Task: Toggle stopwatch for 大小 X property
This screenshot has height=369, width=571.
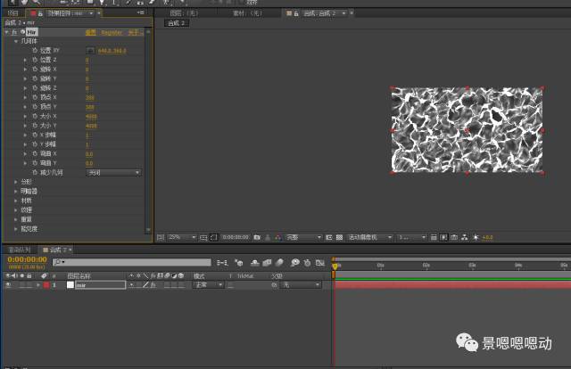Action: click(35, 116)
